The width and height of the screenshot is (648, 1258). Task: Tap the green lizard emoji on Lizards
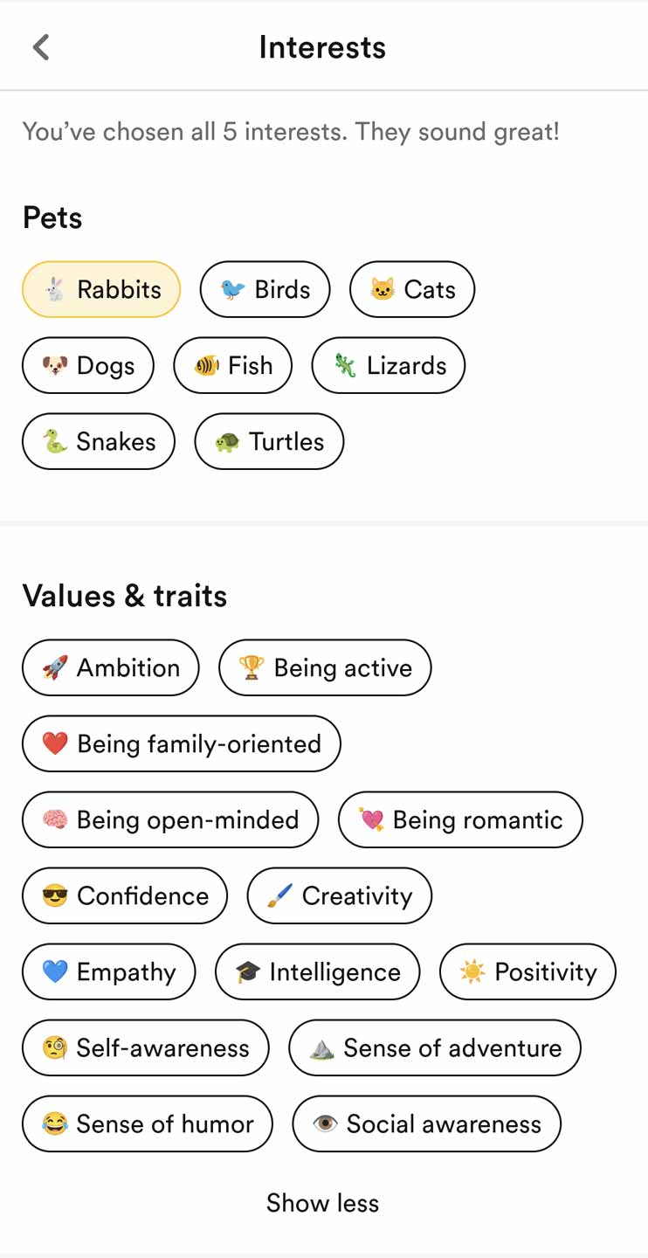click(345, 365)
